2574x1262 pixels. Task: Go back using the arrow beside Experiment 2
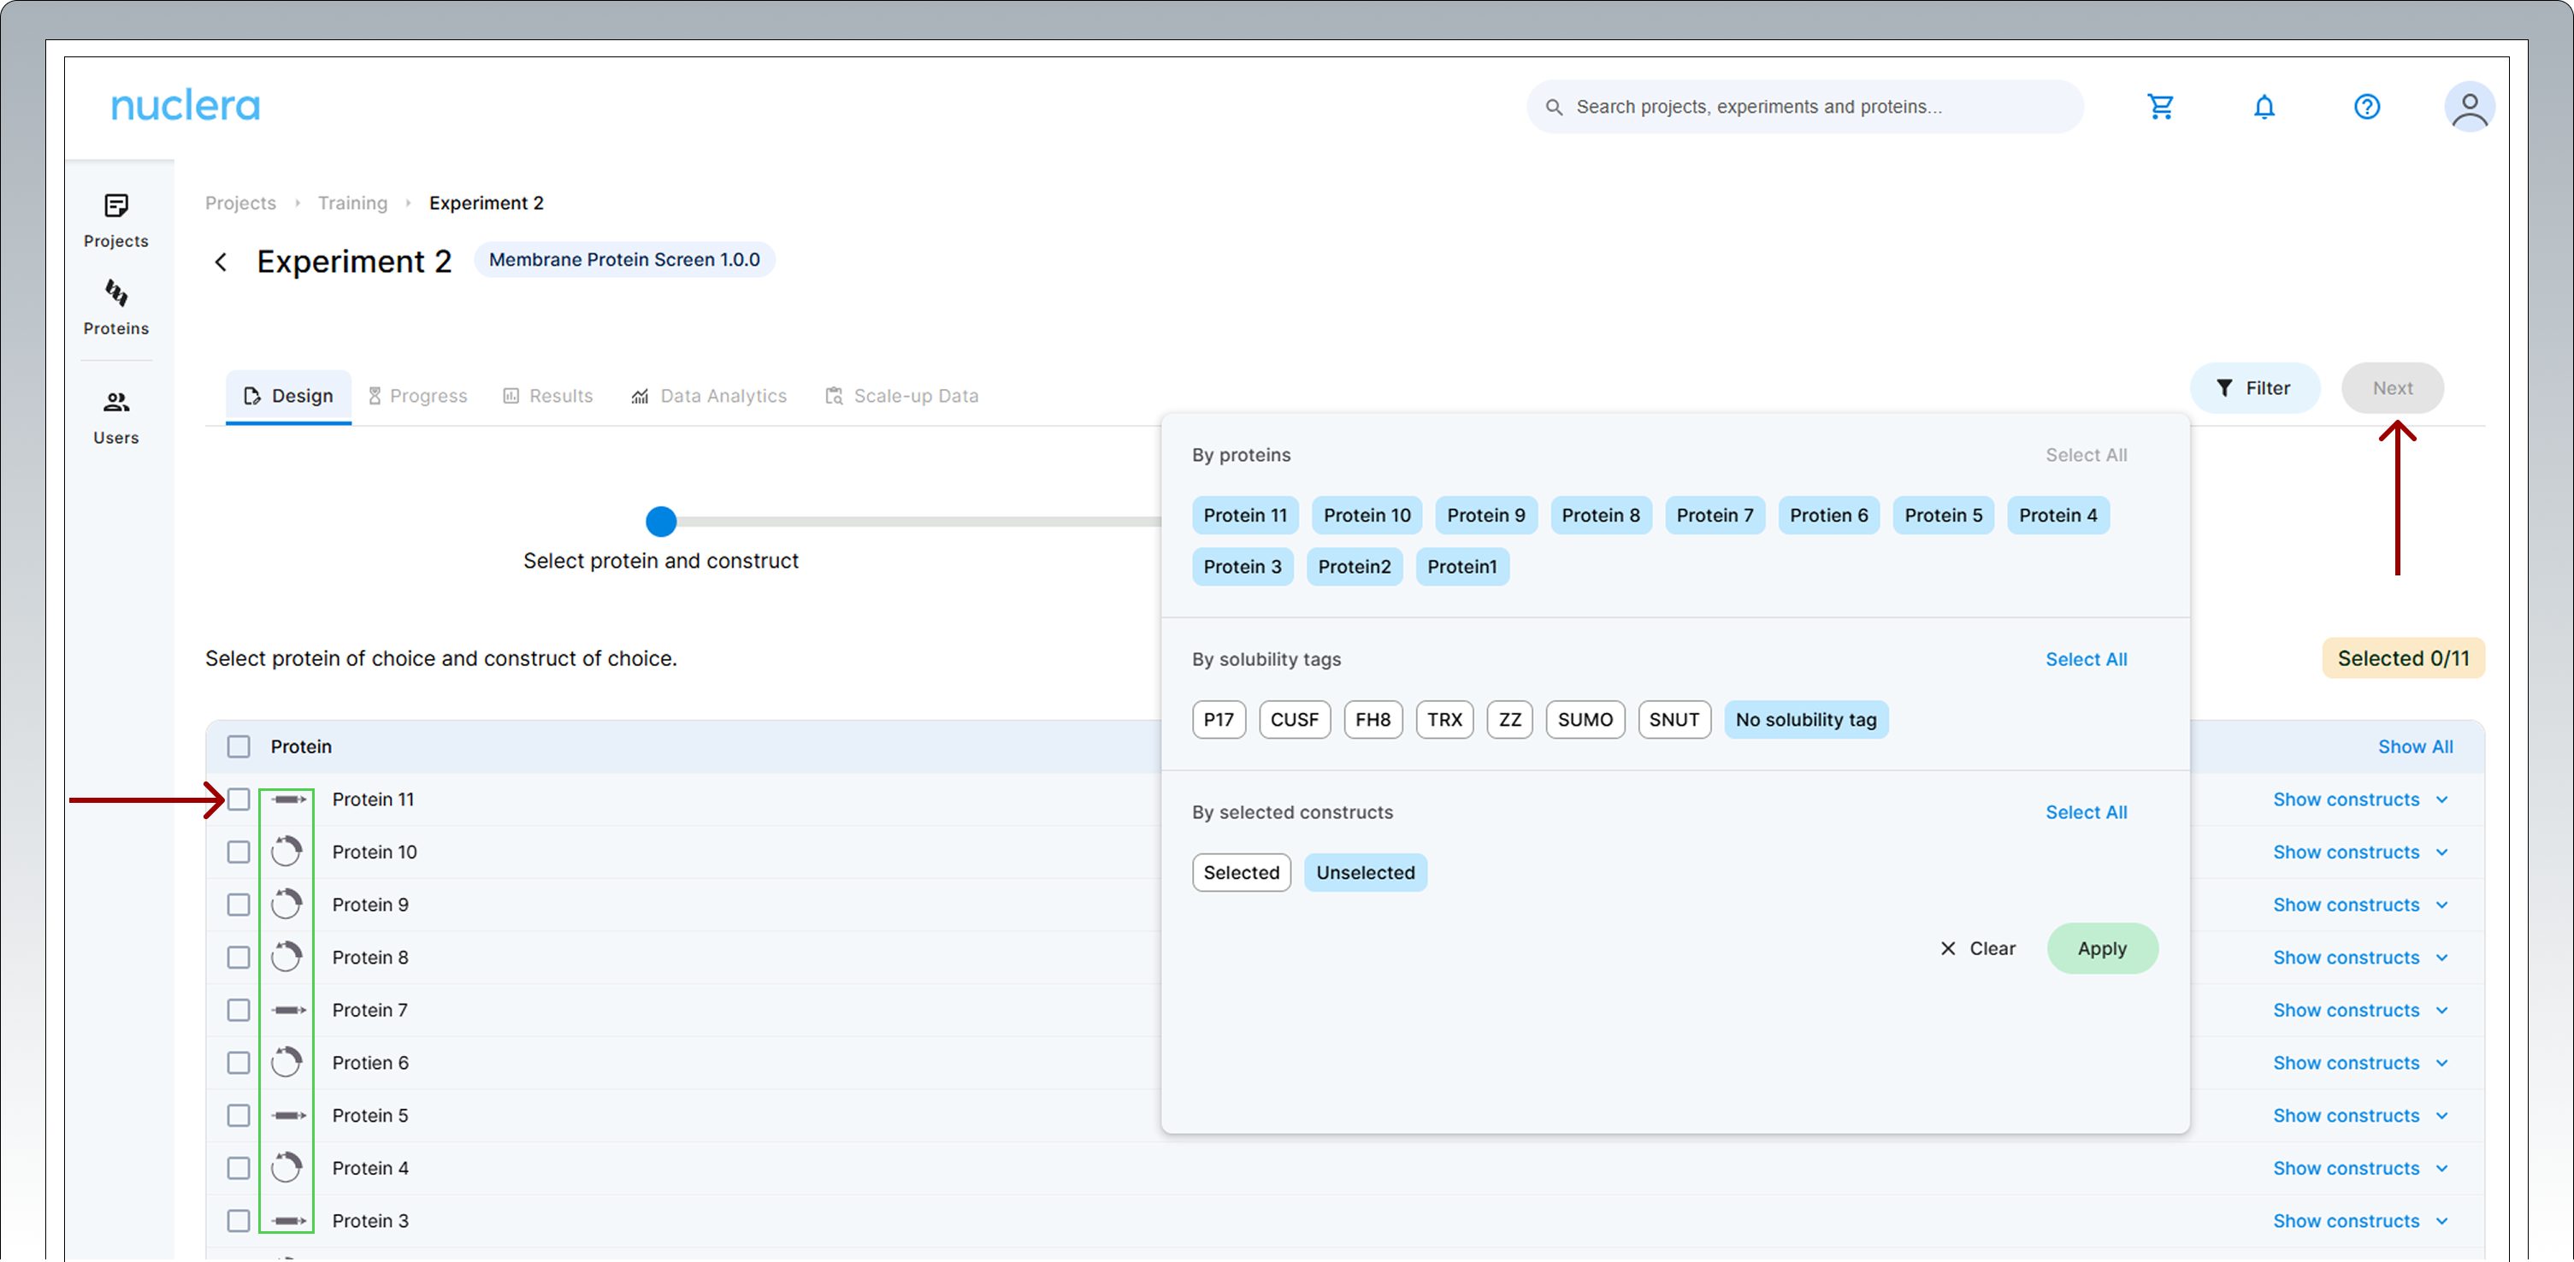[x=221, y=262]
